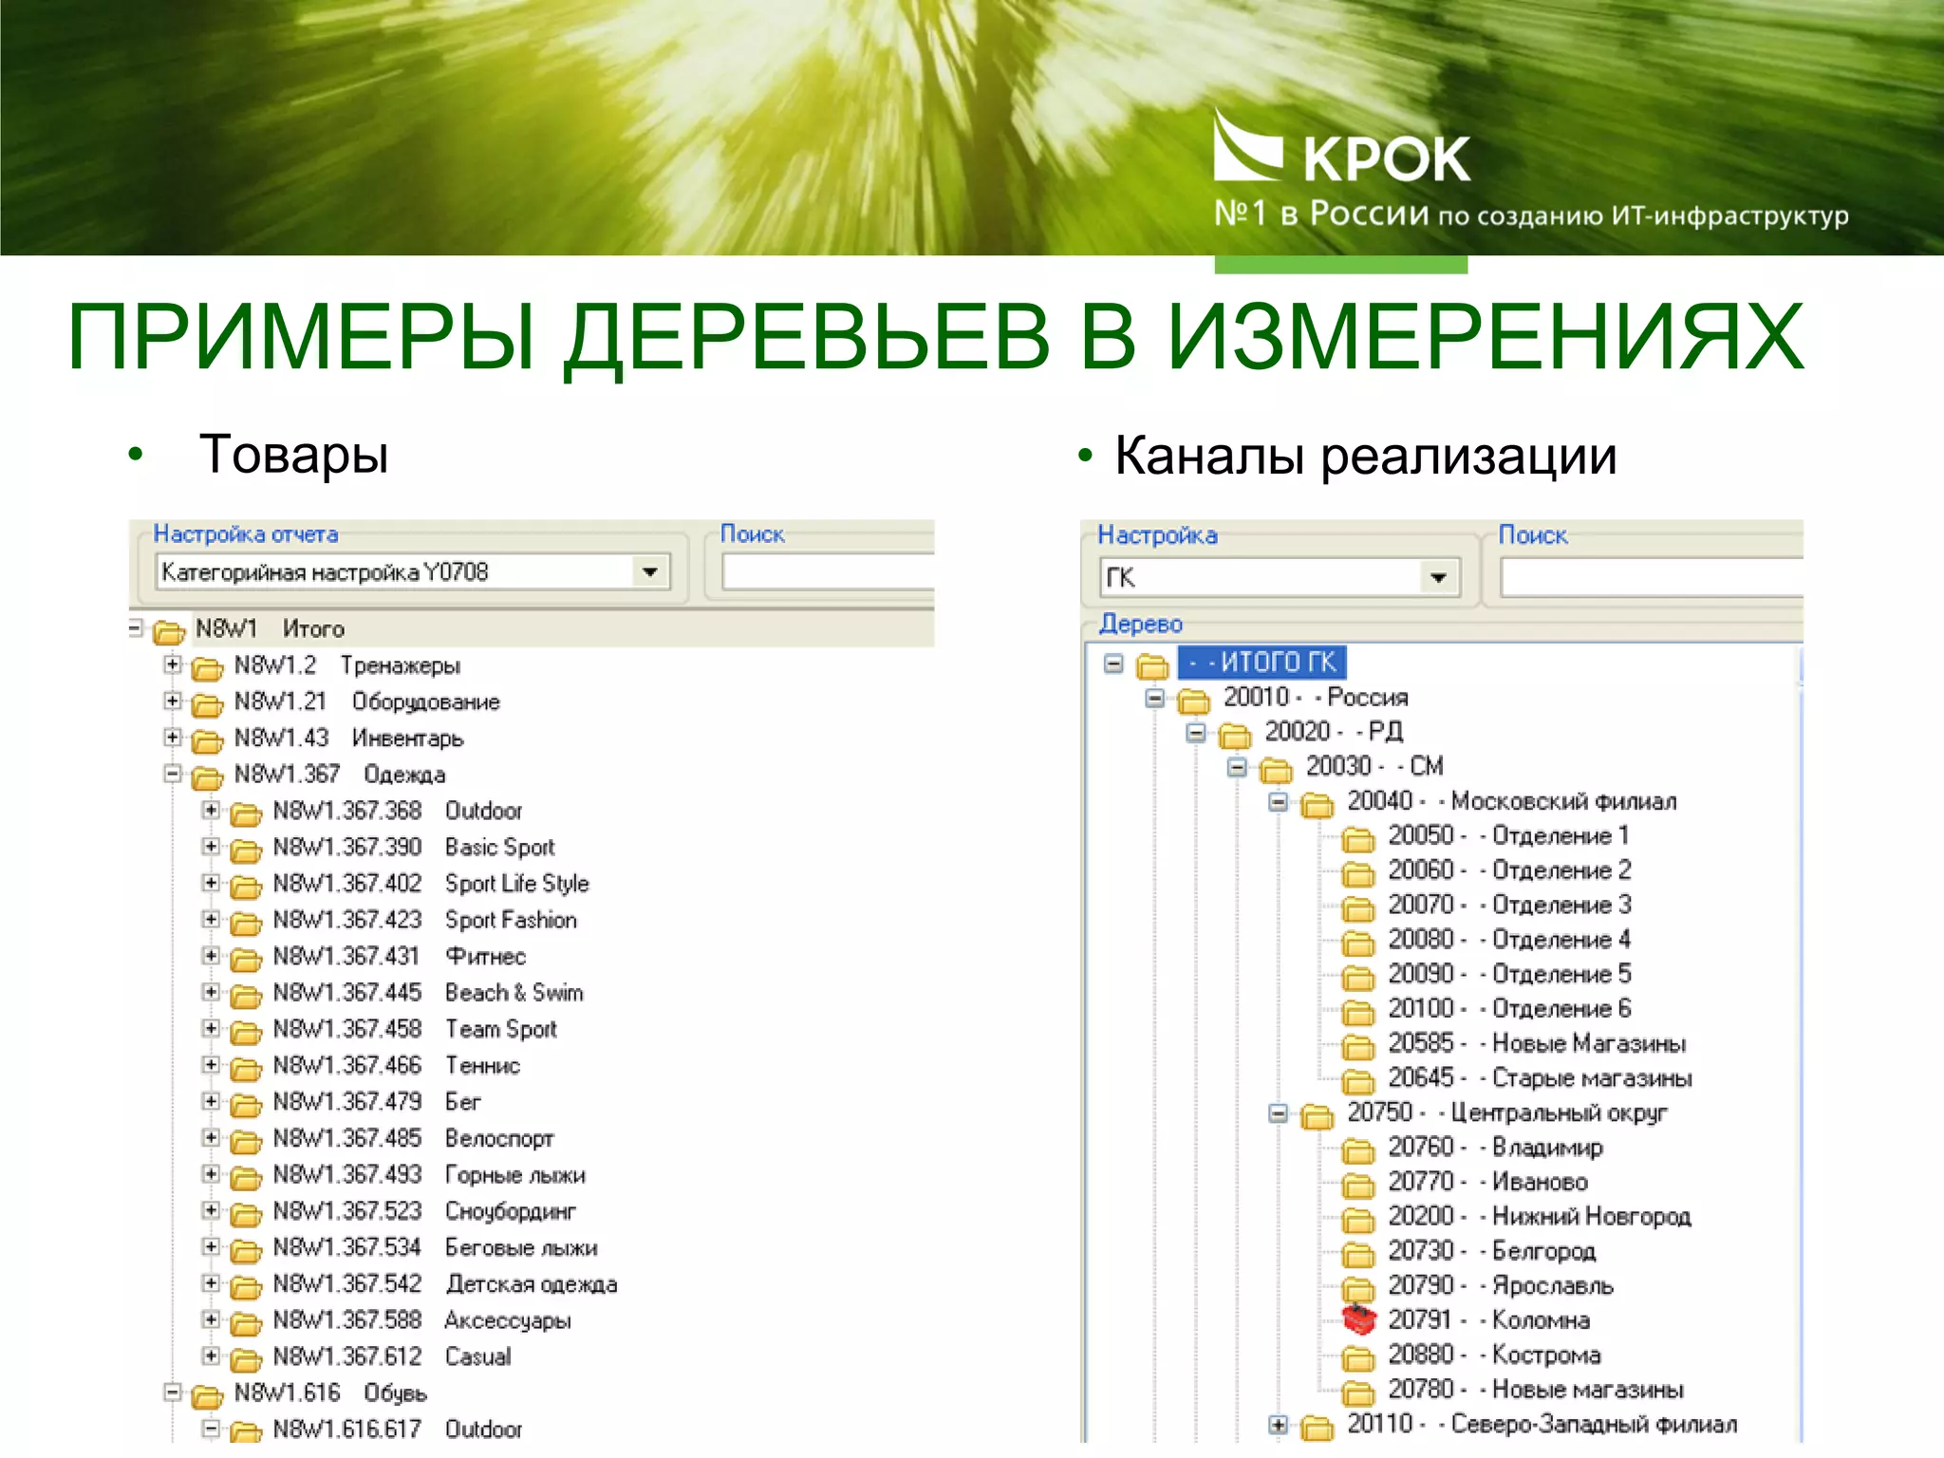Expand the Северо-Западный филиал node
Image resolution: width=1944 pixels, height=1458 pixels.
click(1279, 1424)
